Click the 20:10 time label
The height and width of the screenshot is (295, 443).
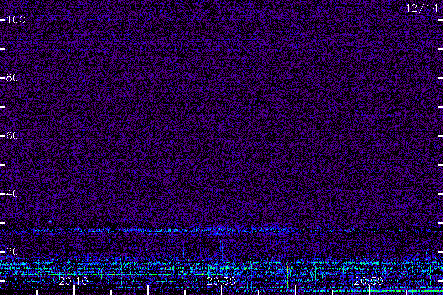(73, 281)
